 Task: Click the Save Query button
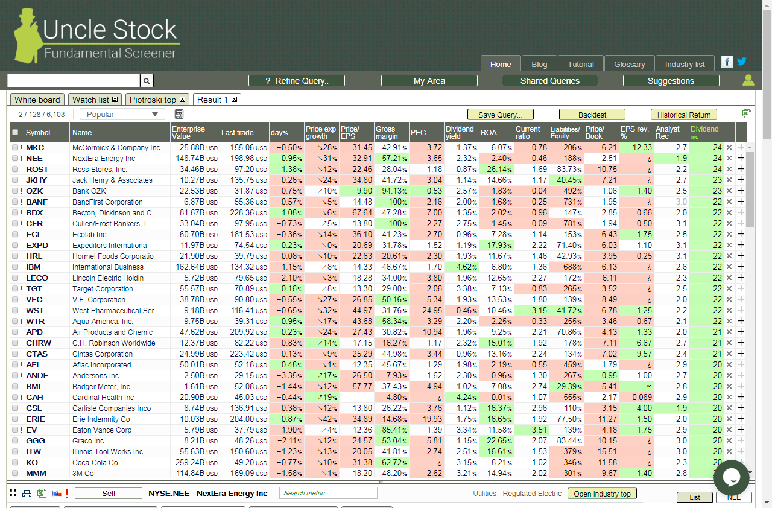[x=501, y=114]
